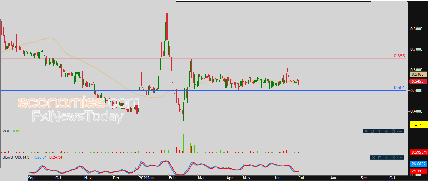Open more options for VOL panel
Screen dimensions: 428x181
399,131
